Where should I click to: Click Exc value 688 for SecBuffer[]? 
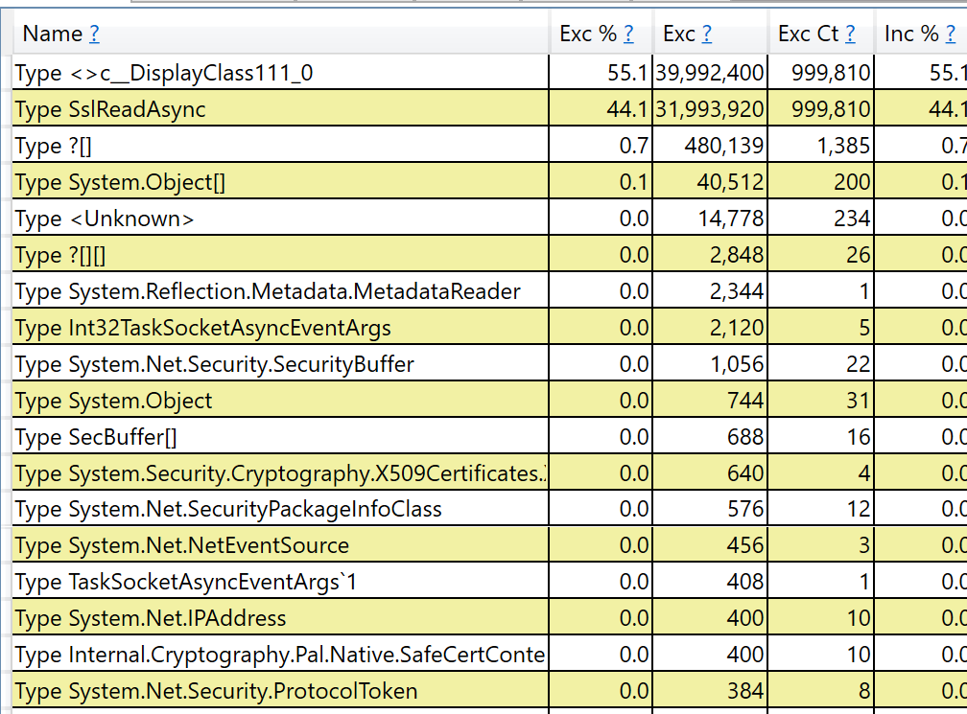(x=745, y=436)
